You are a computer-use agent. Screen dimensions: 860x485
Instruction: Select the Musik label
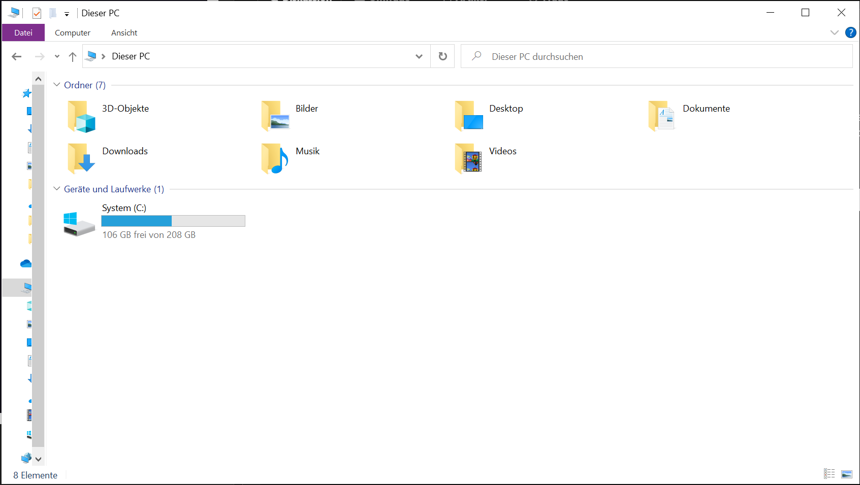[308, 151]
